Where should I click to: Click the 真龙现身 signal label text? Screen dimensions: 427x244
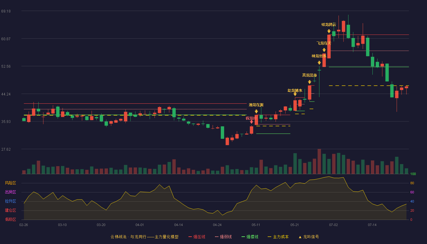click(310, 75)
